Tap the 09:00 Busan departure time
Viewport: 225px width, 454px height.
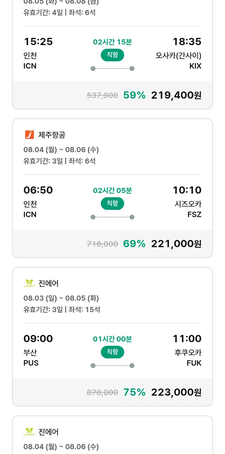38,339
